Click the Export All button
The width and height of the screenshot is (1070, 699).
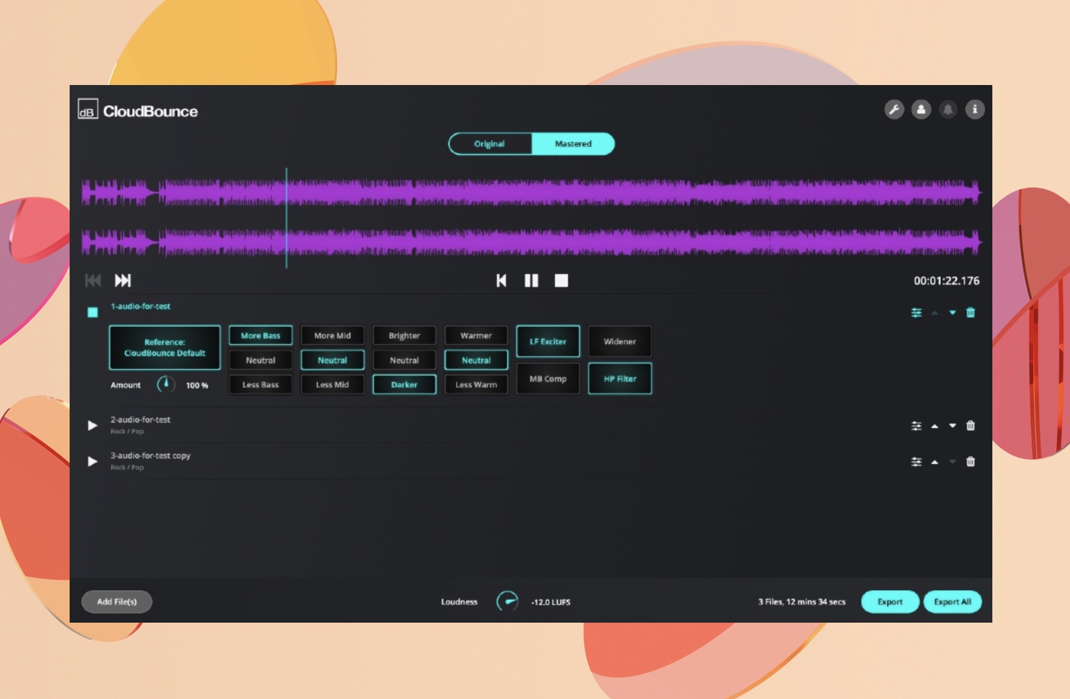pos(952,602)
